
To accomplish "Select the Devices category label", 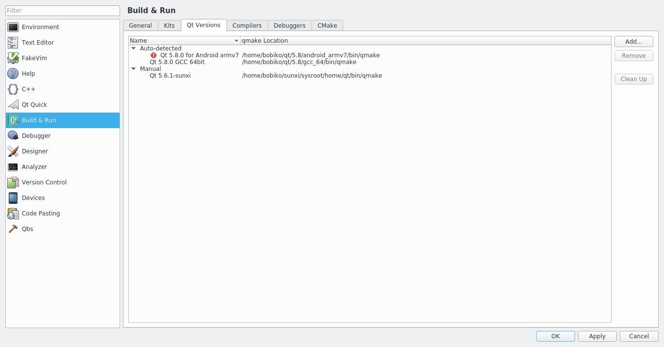I will pyautogui.click(x=33, y=198).
